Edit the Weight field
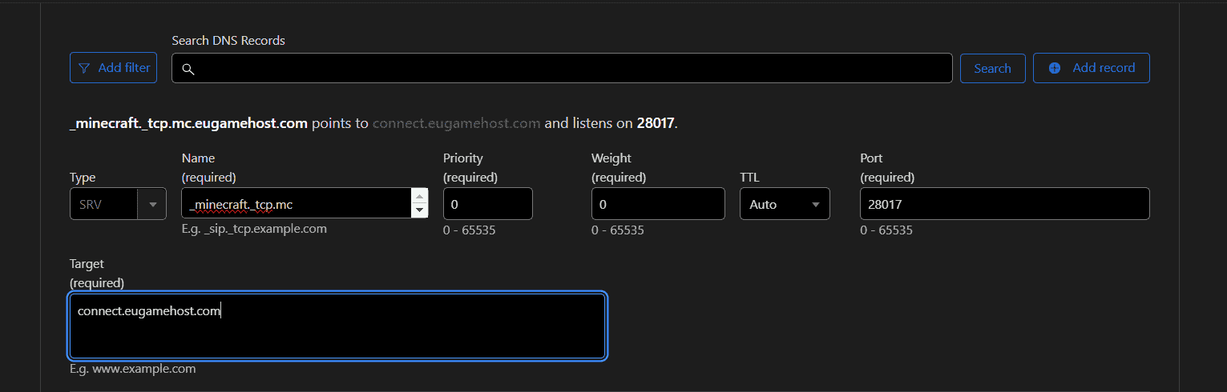1227x392 pixels. (x=658, y=204)
